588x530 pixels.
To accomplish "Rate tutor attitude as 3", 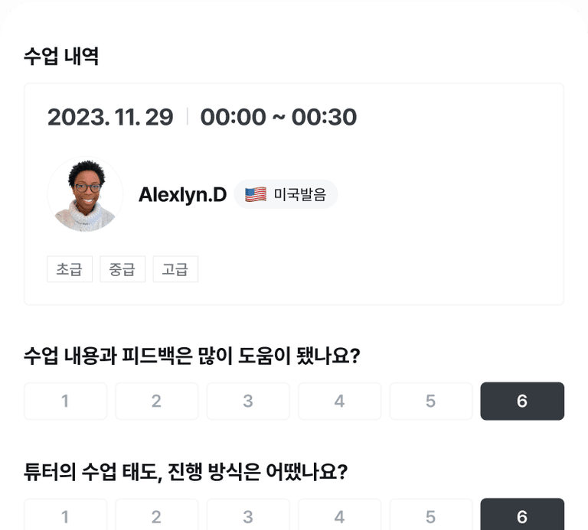I will (x=248, y=515).
